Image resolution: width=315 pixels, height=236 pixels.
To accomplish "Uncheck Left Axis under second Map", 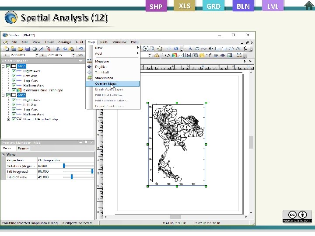I will [14, 105].
